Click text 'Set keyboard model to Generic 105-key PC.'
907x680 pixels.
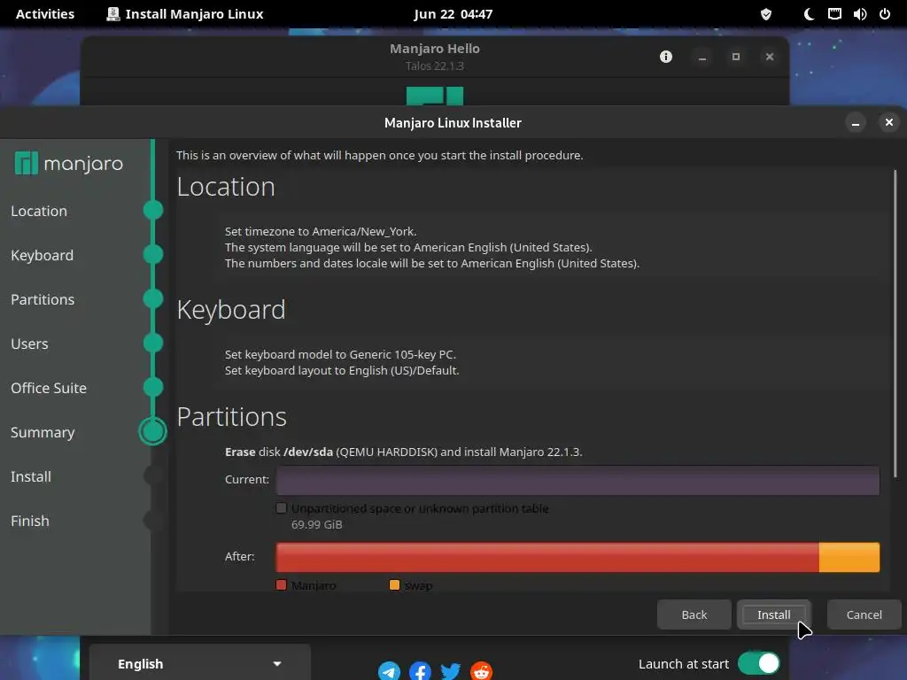[340, 354]
